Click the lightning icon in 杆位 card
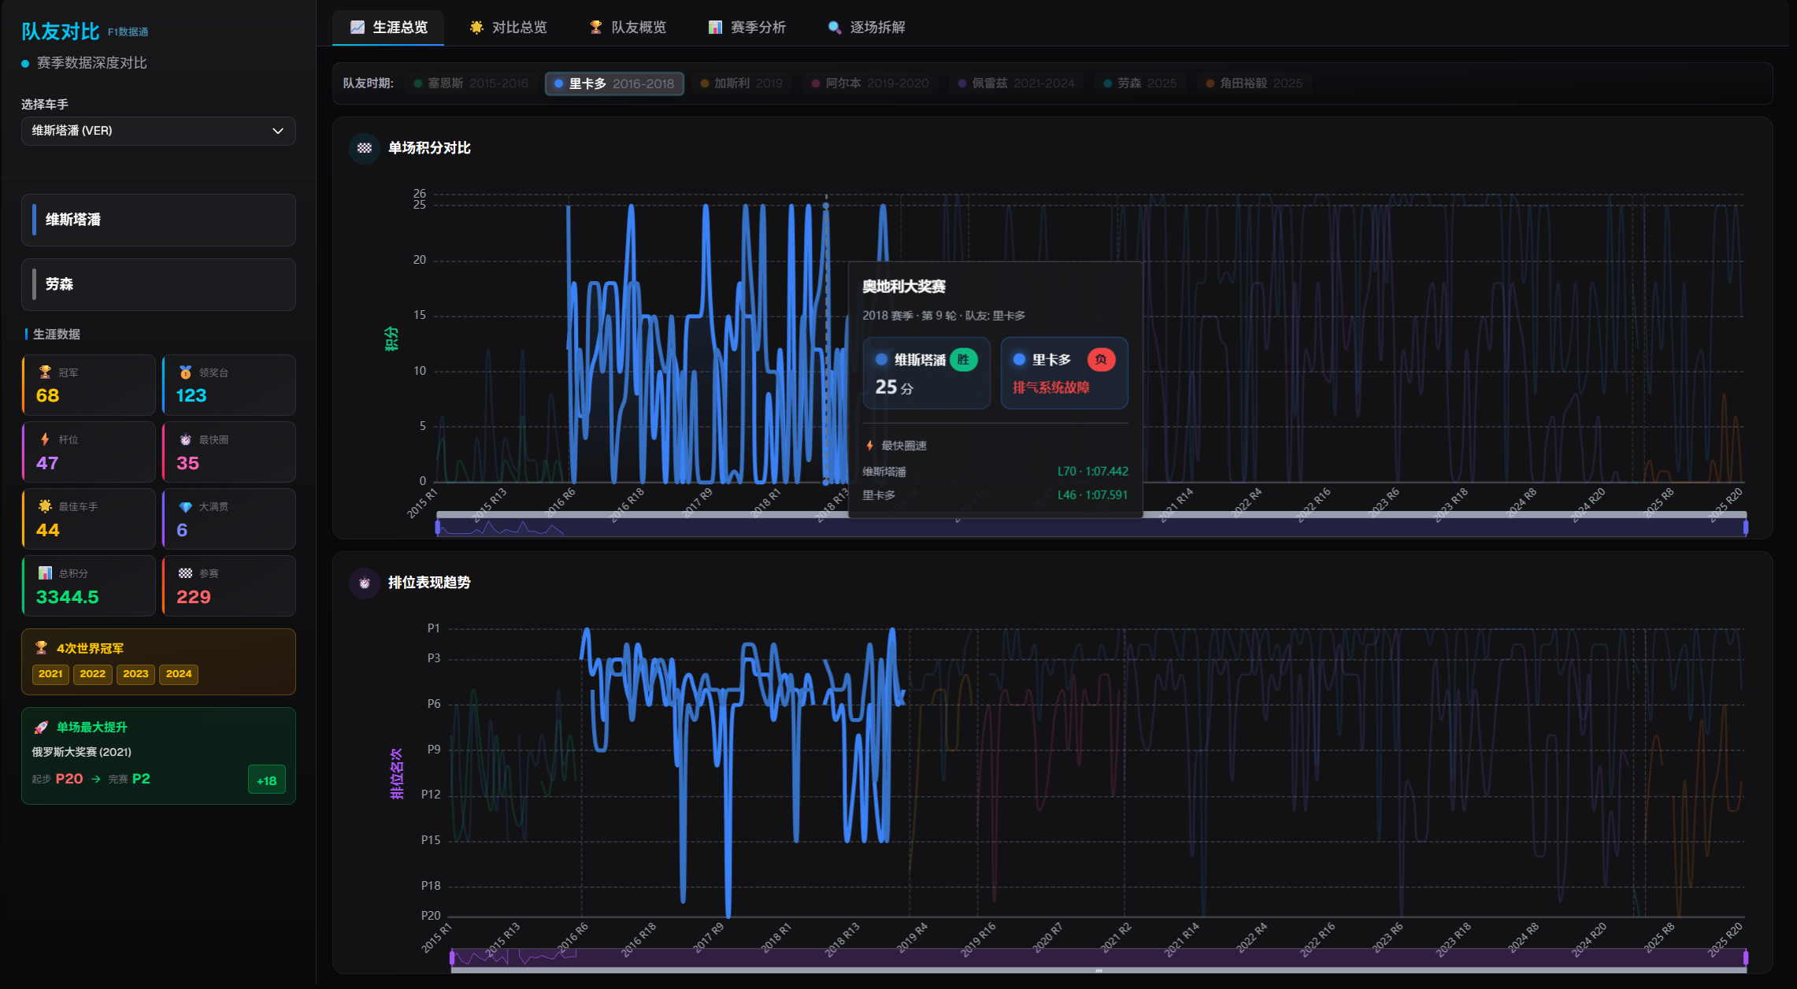Screen dimensions: 1797x989 pos(45,439)
